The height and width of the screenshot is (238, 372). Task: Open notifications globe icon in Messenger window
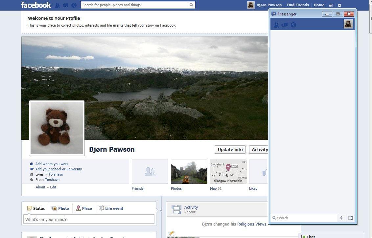point(293,25)
